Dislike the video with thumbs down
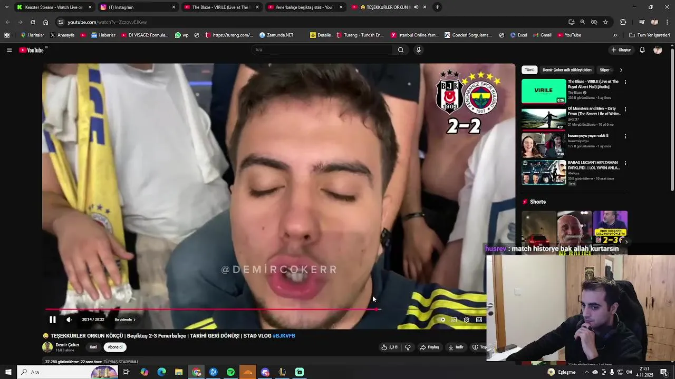 (x=408, y=347)
